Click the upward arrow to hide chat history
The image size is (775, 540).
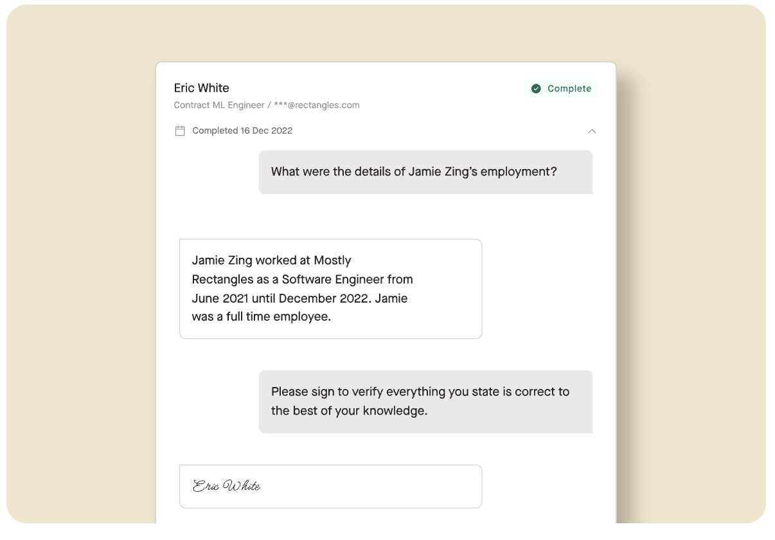592,130
